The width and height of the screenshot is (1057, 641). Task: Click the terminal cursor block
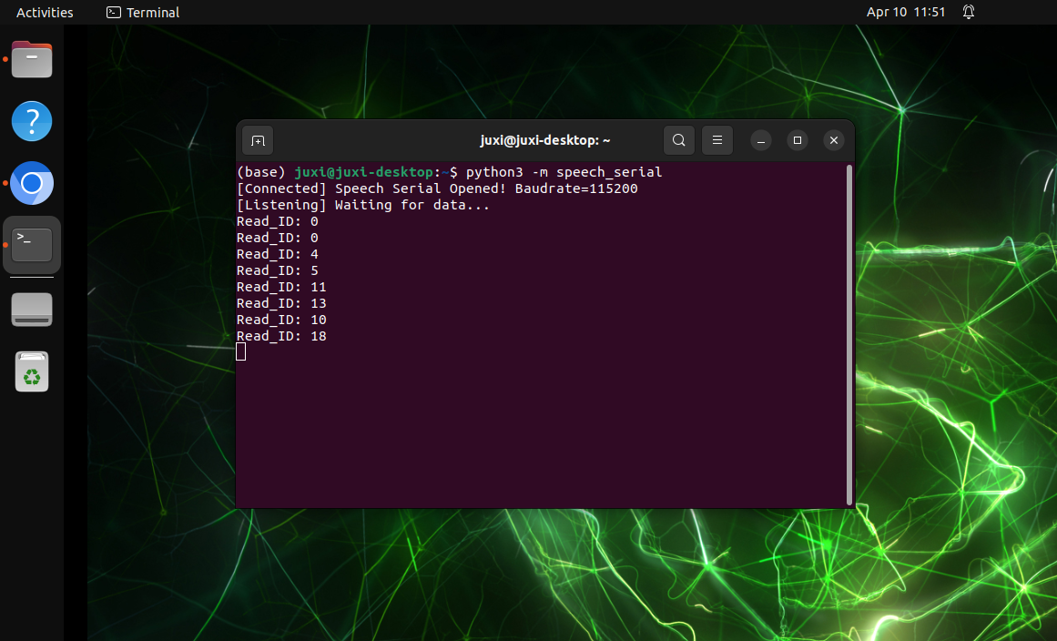[x=240, y=351]
